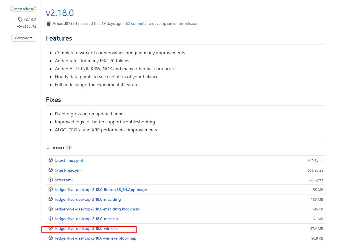The height and width of the screenshot is (243, 358).
Task: Click the Fixes heading
Action: [x=53, y=100]
